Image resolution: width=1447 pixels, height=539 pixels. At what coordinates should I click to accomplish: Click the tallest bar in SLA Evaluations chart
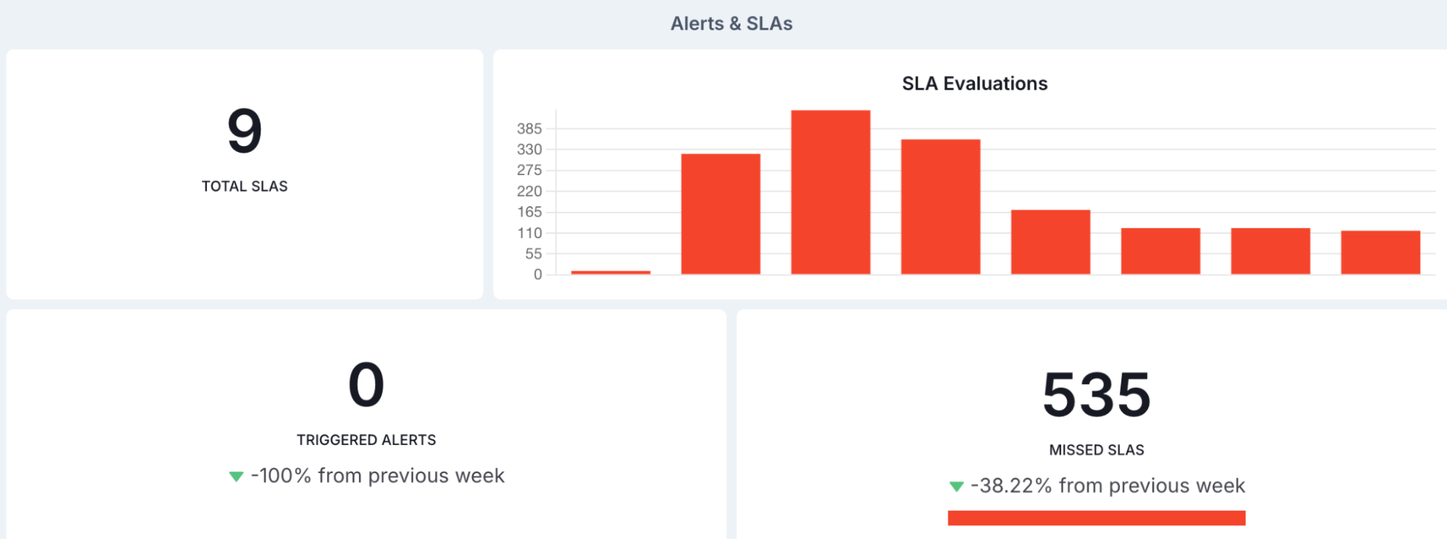[x=830, y=192]
